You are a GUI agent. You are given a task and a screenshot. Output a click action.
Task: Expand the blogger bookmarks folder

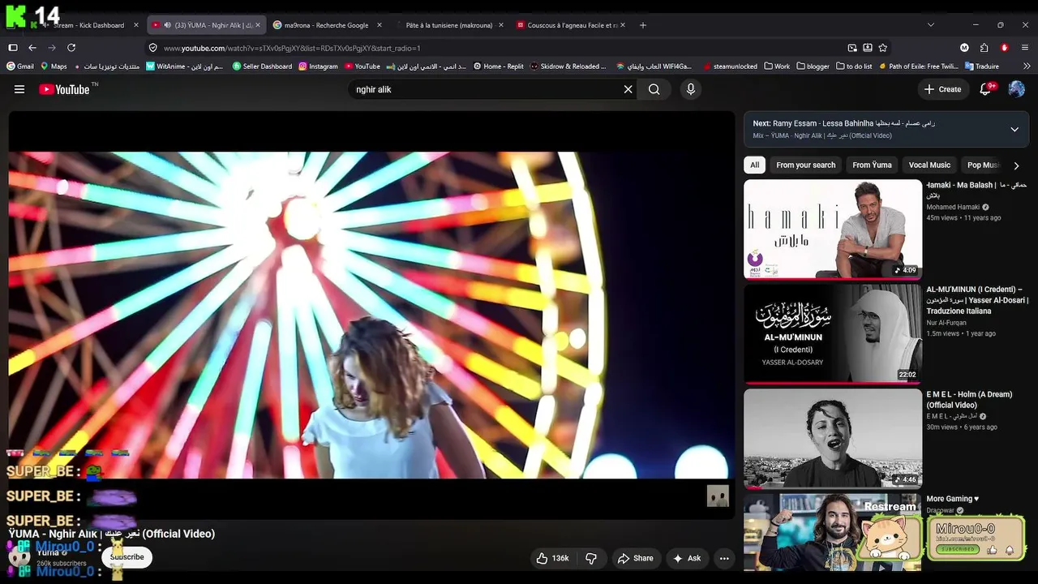tap(813, 67)
